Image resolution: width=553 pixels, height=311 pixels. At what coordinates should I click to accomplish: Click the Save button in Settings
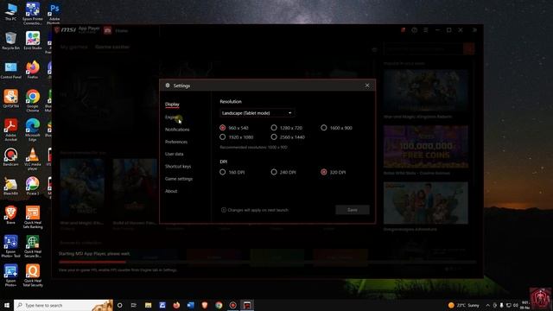353,210
